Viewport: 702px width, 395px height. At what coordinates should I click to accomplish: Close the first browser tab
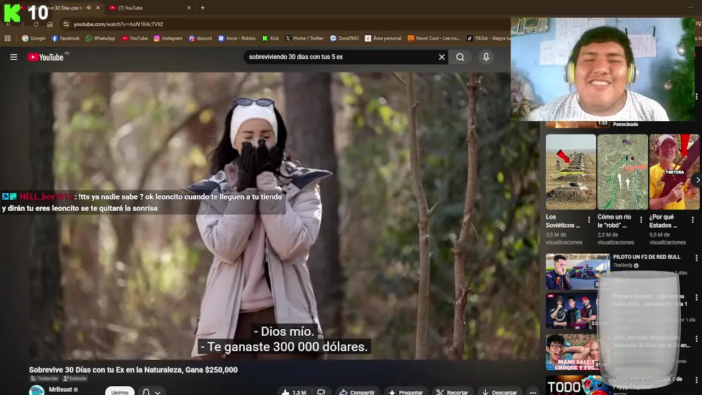pos(98,8)
